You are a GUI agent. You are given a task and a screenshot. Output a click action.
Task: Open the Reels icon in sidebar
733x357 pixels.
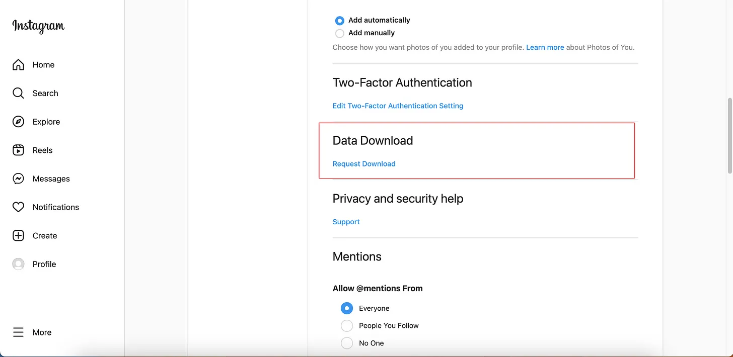point(18,150)
